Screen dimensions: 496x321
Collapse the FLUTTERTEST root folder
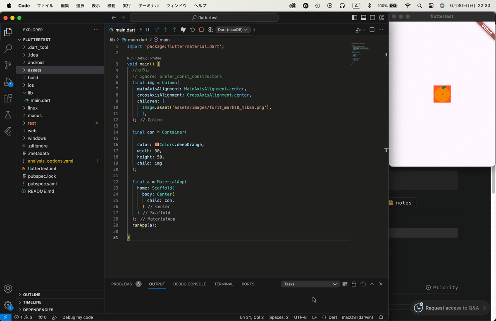tap(37, 40)
